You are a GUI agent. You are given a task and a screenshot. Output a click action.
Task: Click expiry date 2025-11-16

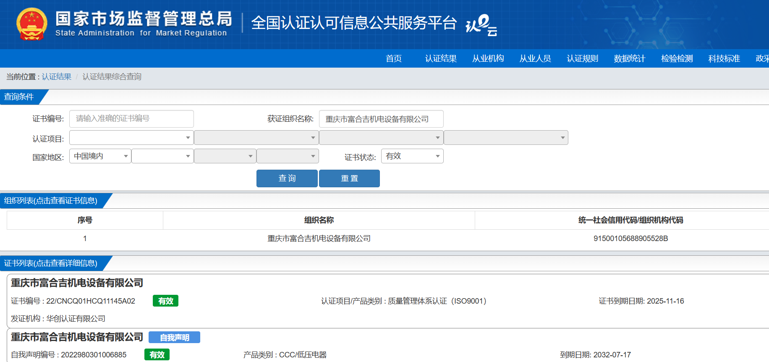pos(665,301)
